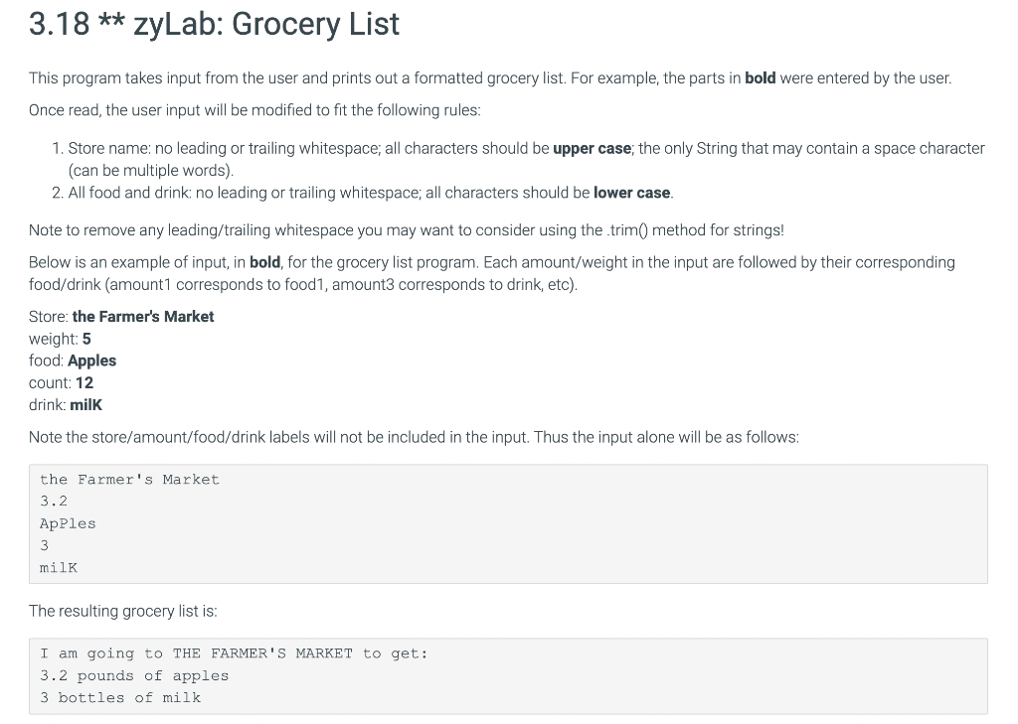This screenshot has width=1018, height=724.
Task: Click the '3' line in the input code box
Action: (44, 545)
